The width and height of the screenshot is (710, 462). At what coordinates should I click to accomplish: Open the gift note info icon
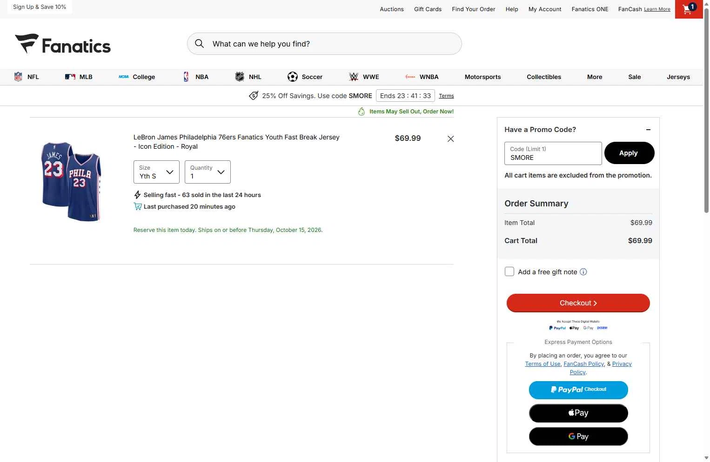(x=583, y=272)
